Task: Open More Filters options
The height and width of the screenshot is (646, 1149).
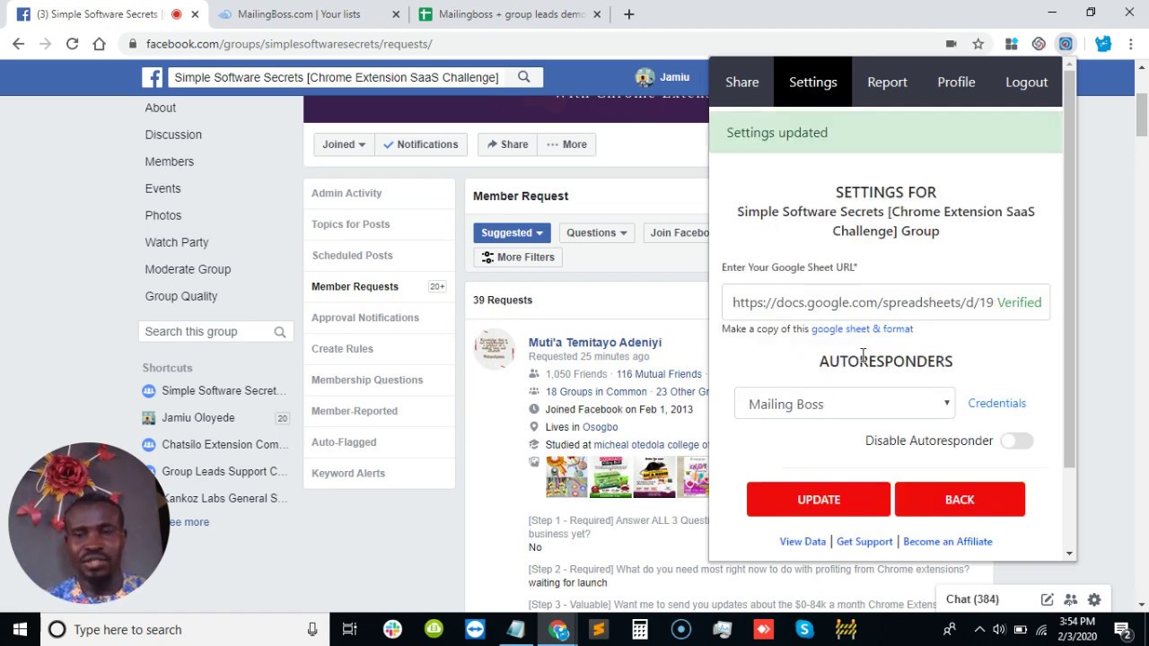Action: coord(518,257)
